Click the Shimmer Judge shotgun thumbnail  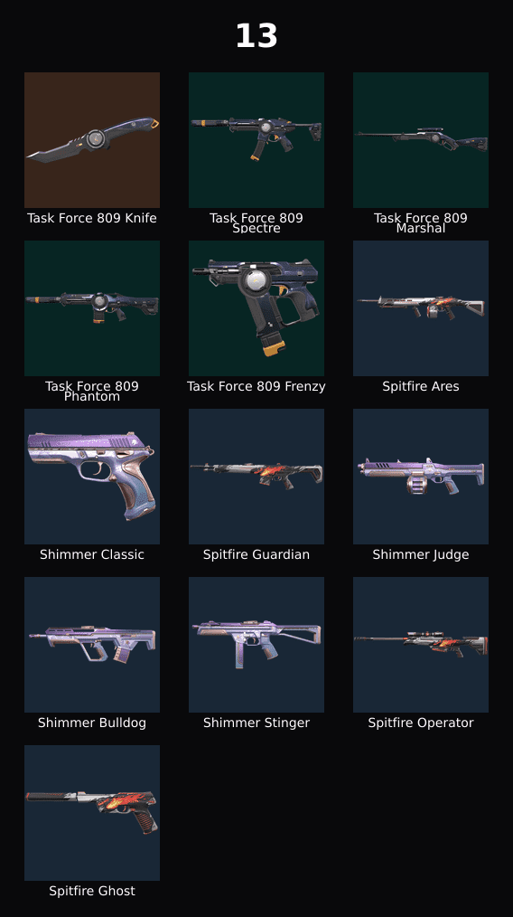tap(420, 476)
